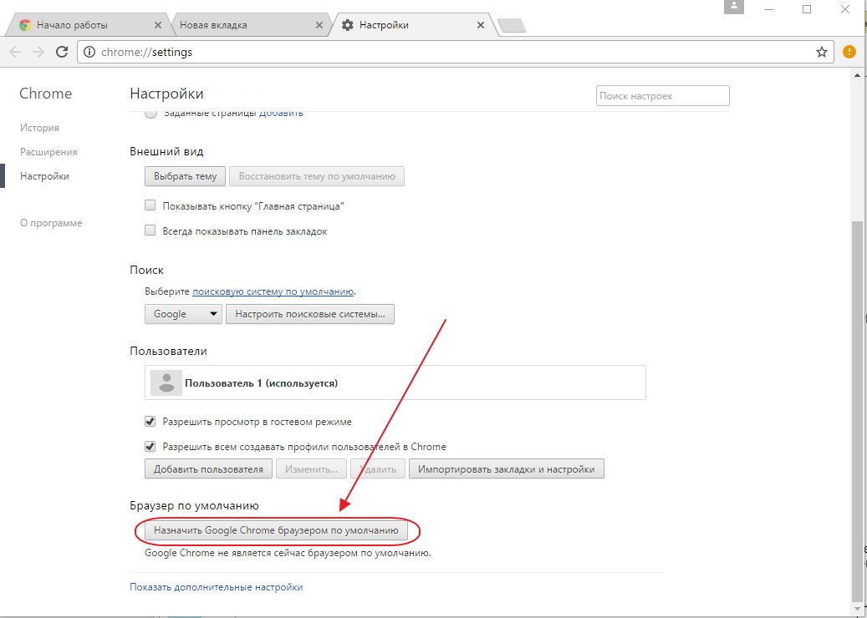
Task: Select the Заданные страницы radio button
Action: pyautogui.click(x=150, y=114)
